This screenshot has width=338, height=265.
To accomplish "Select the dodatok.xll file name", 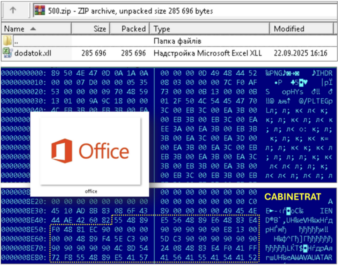I will pos(29,53).
